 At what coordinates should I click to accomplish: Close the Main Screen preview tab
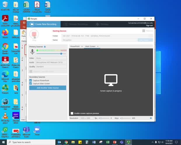[98, 46]
